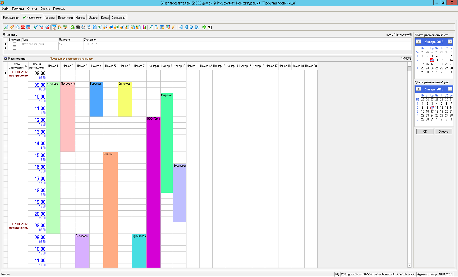Collapse the Расписание section
This screenshot has height=277, width=458.
pyautogui.click(x=5, y=59)
